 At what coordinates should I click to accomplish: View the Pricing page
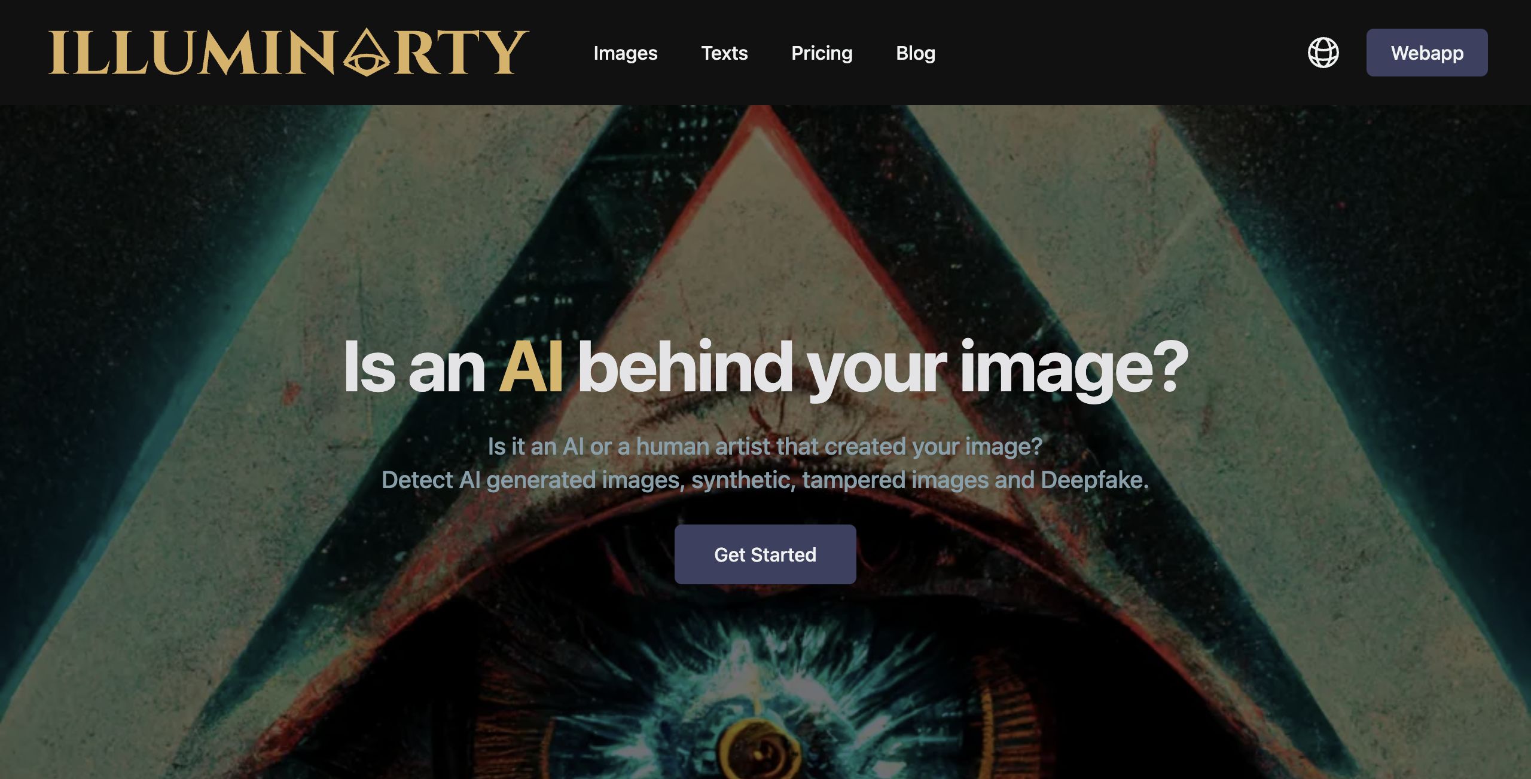point(822,53)
